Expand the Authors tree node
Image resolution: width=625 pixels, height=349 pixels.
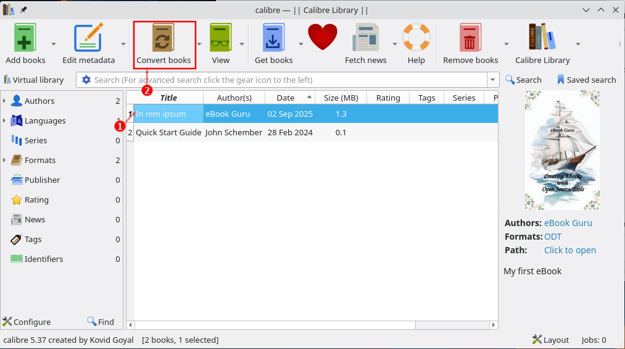[5, 101]
